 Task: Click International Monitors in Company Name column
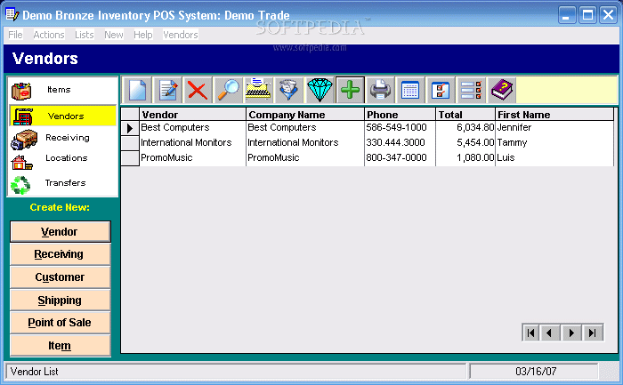point(293,142)
